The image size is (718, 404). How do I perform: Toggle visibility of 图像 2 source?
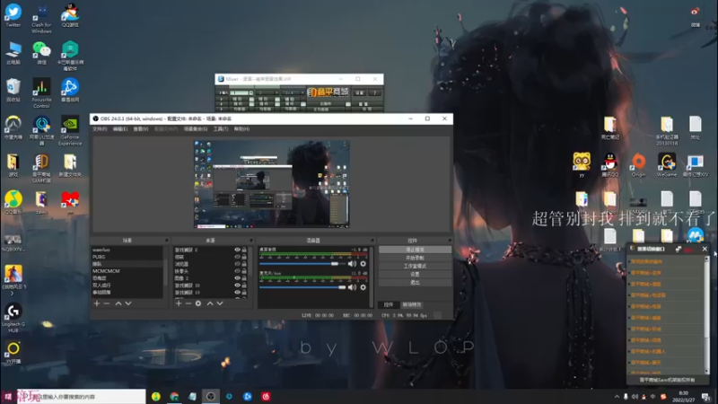[237, 278]
